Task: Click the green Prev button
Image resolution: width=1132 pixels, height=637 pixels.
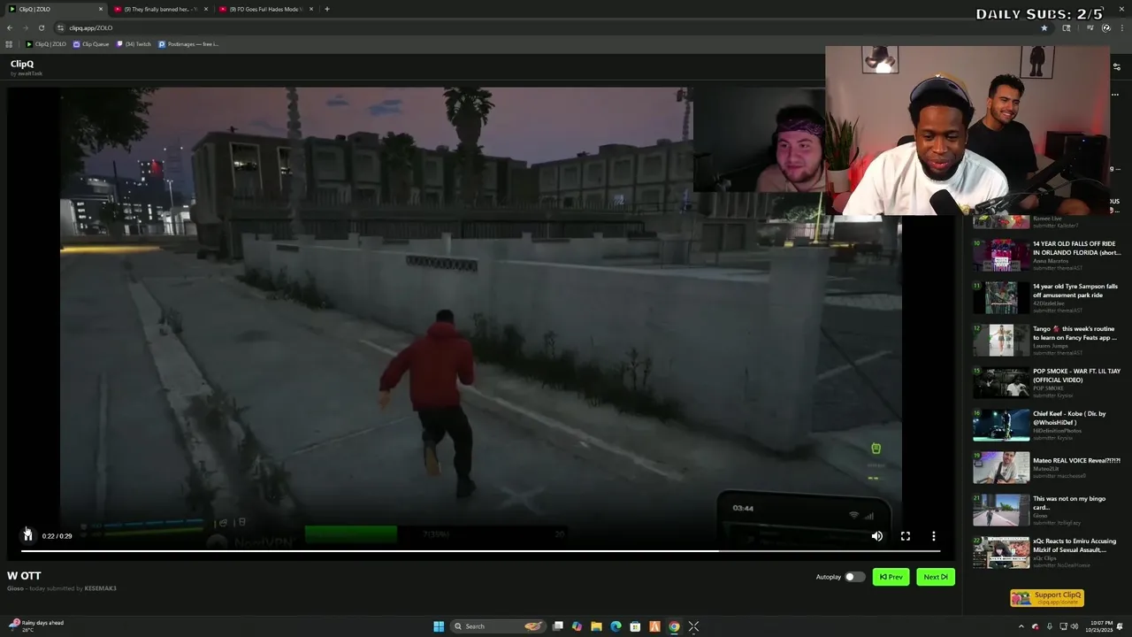Action: (x=891, y=577)
